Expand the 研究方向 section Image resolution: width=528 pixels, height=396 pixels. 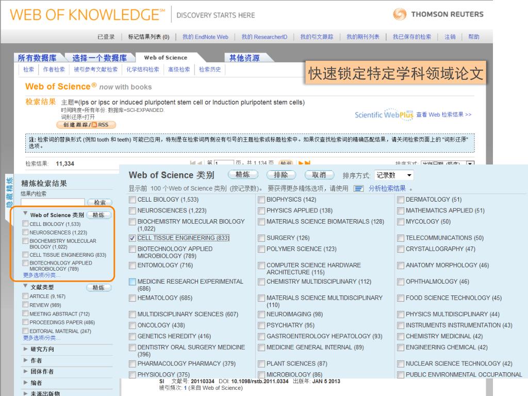(x=25, y=349)
